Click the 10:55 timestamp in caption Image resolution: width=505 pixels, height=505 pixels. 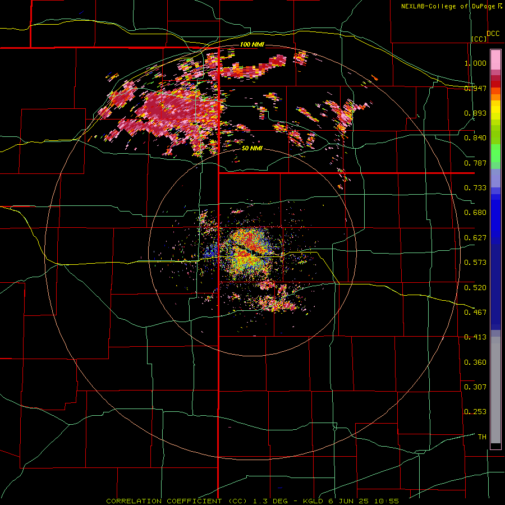coord(387,501)
